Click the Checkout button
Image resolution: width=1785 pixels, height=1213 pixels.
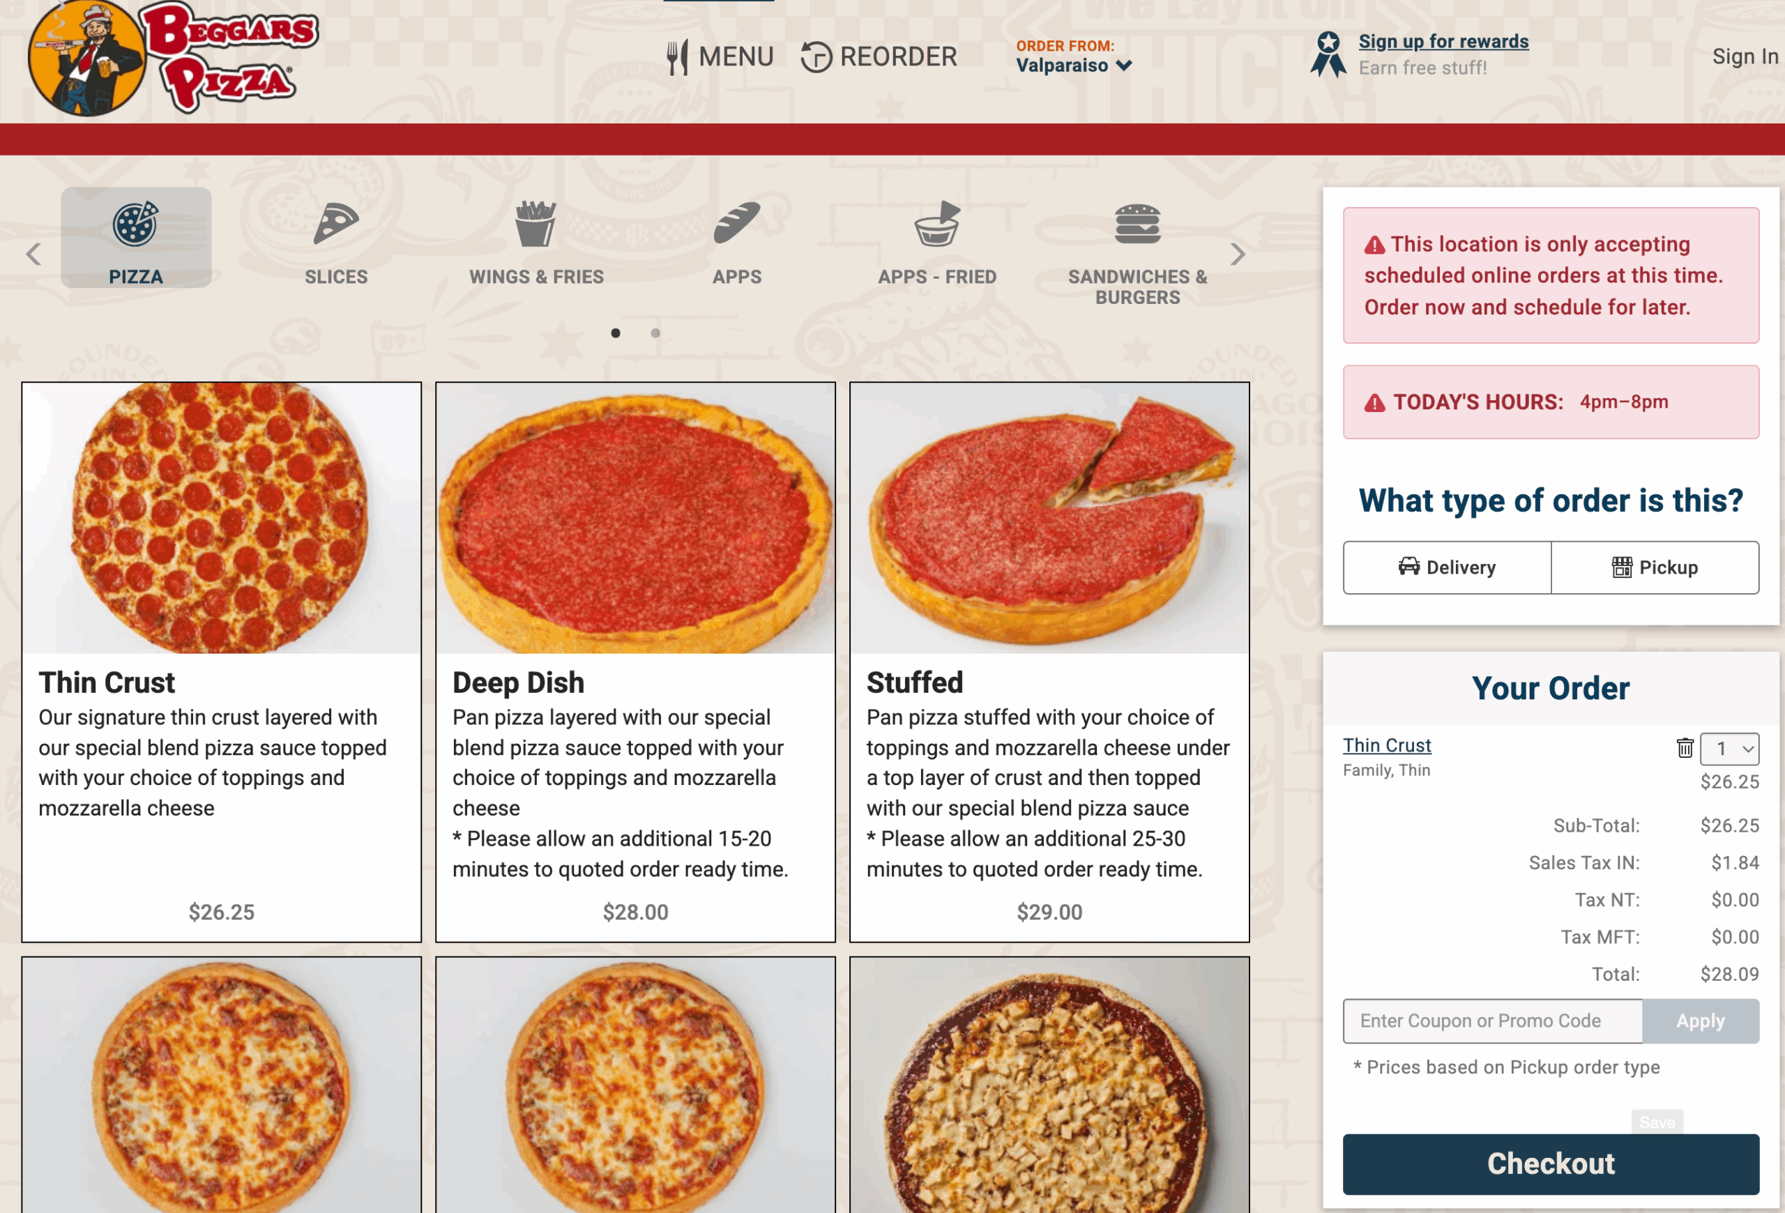pos(1550,1164)
